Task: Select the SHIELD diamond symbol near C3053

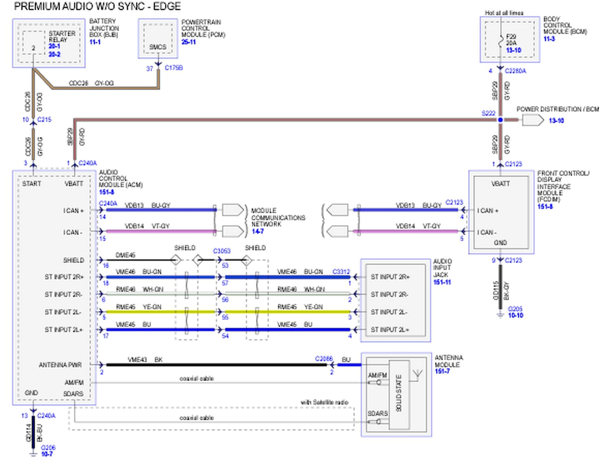Action: pos(198,260)
